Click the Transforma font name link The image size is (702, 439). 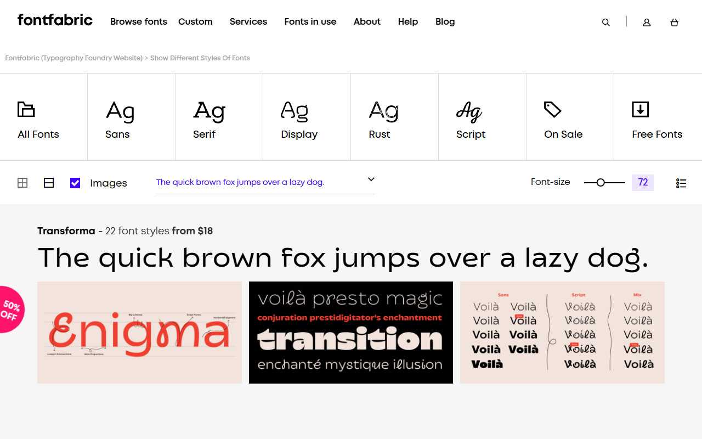(66, 231)
